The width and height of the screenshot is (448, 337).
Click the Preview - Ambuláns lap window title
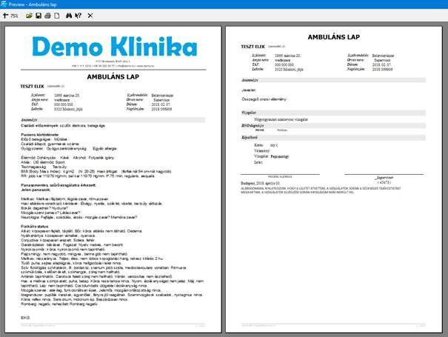[33, 4]
